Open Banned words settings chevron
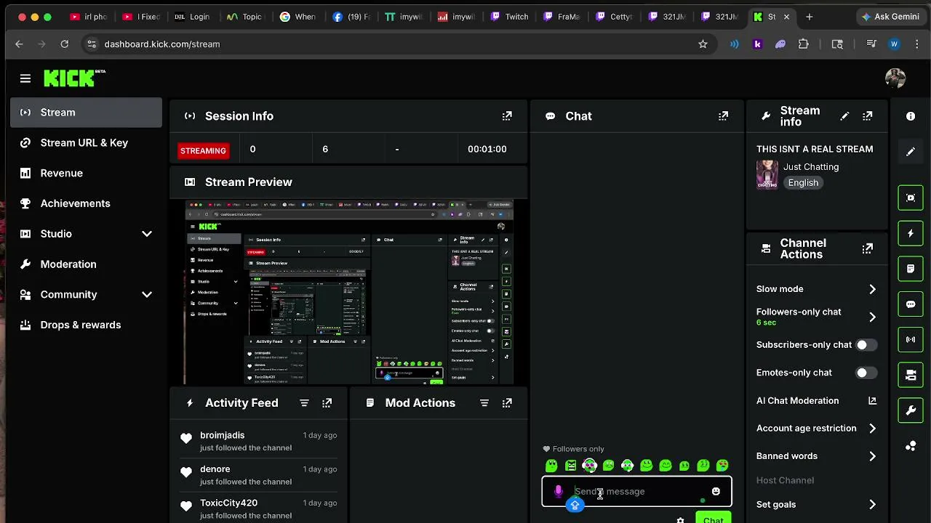This screenshot has height=523, width=931. (x=872, y=456)
